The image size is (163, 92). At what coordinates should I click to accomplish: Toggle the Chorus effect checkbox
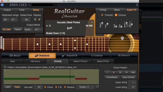coord(116,15)
